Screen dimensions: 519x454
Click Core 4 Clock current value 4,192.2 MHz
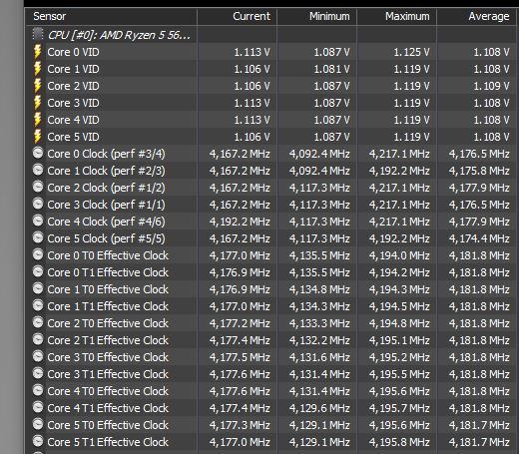[x=240, y=222]
